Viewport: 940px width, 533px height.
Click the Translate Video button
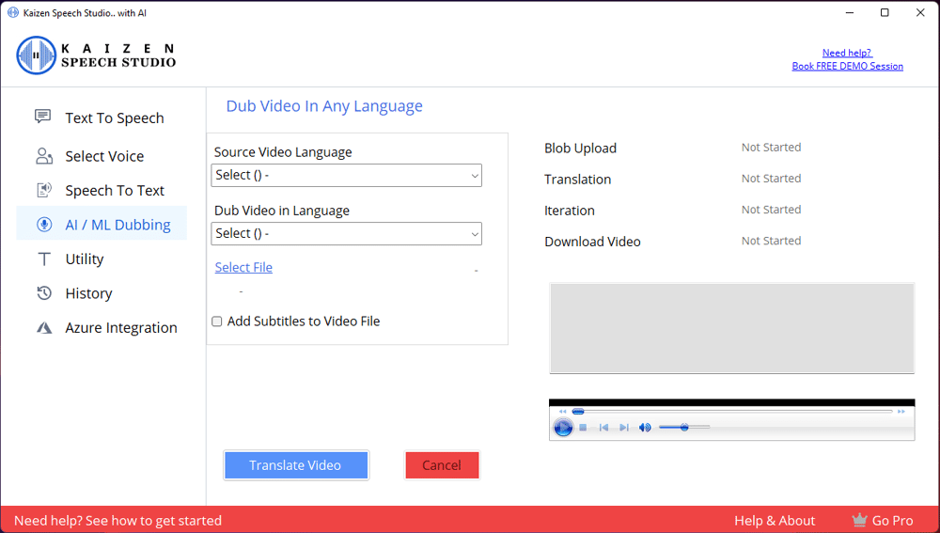[295, 465]
